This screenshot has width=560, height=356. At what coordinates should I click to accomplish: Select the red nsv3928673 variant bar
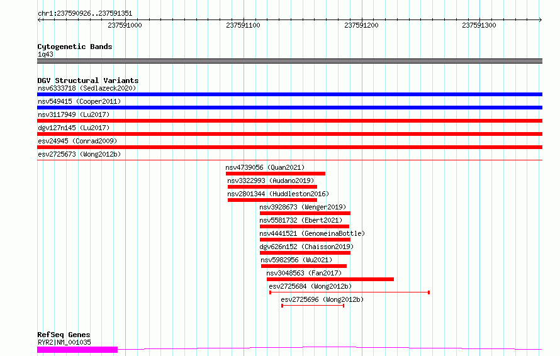(x=305, y=213)
